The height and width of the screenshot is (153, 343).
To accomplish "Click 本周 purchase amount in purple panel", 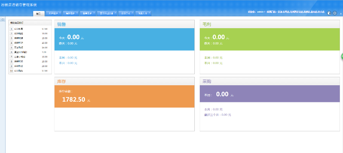I will [x=222, y=94].
